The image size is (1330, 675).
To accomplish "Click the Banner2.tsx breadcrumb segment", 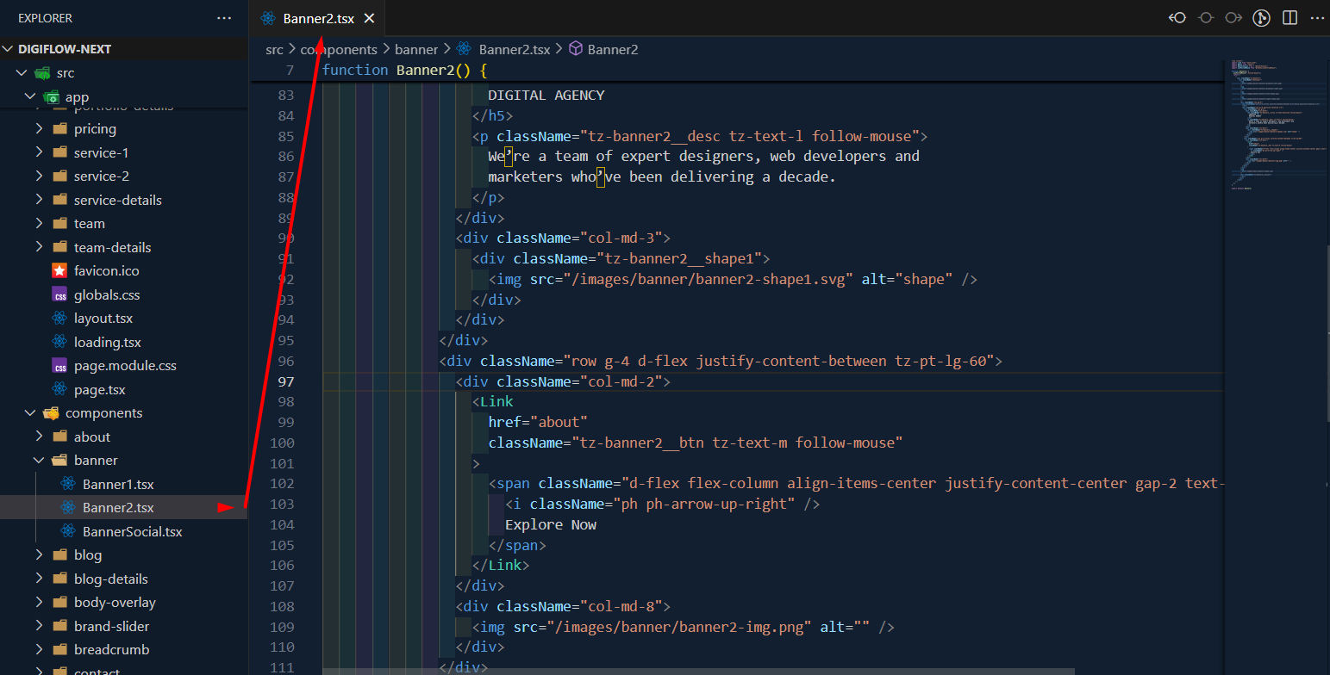I will [x=515, y=49].
